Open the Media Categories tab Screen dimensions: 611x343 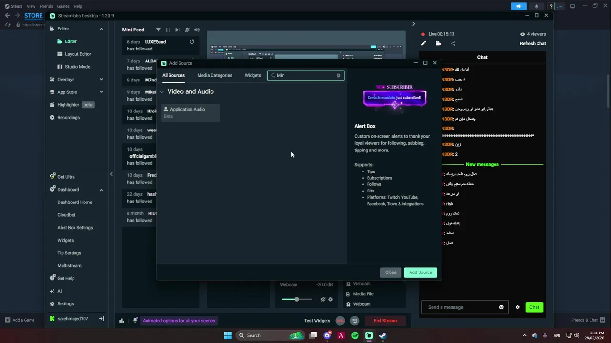214,75
